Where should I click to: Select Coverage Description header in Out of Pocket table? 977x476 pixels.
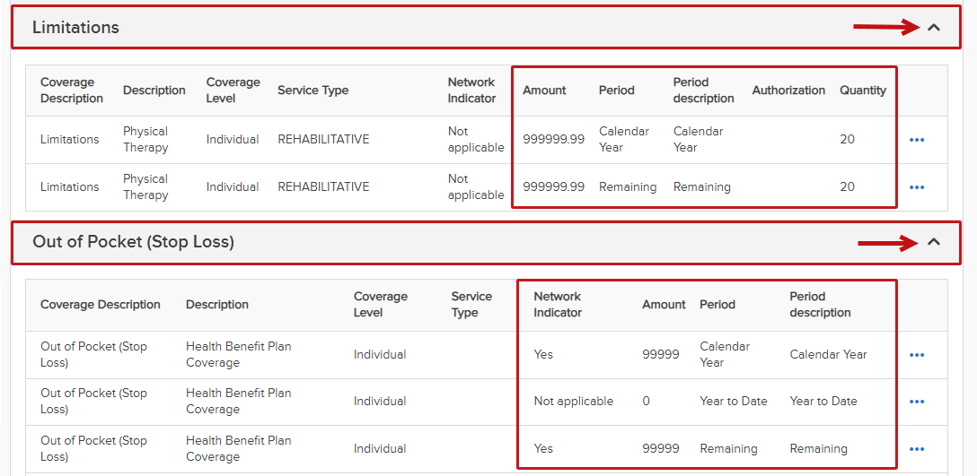coord(101,304)
